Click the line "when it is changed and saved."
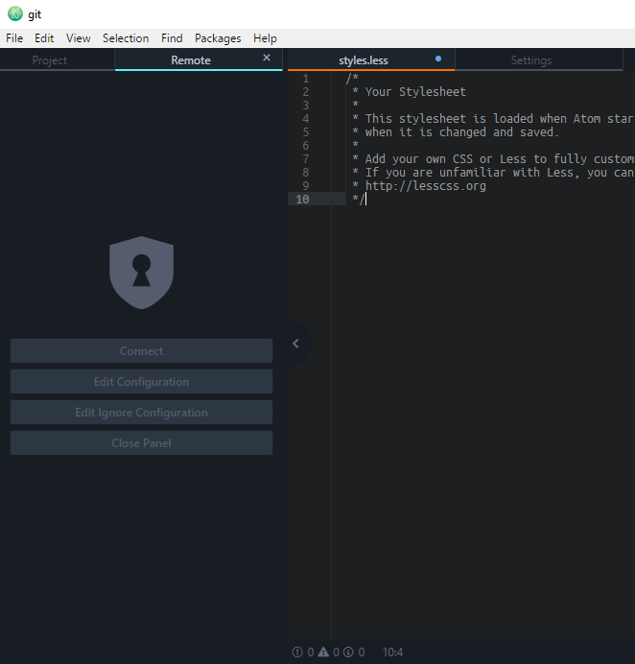This screenshot has height=664, width=635. pos(461,132)
